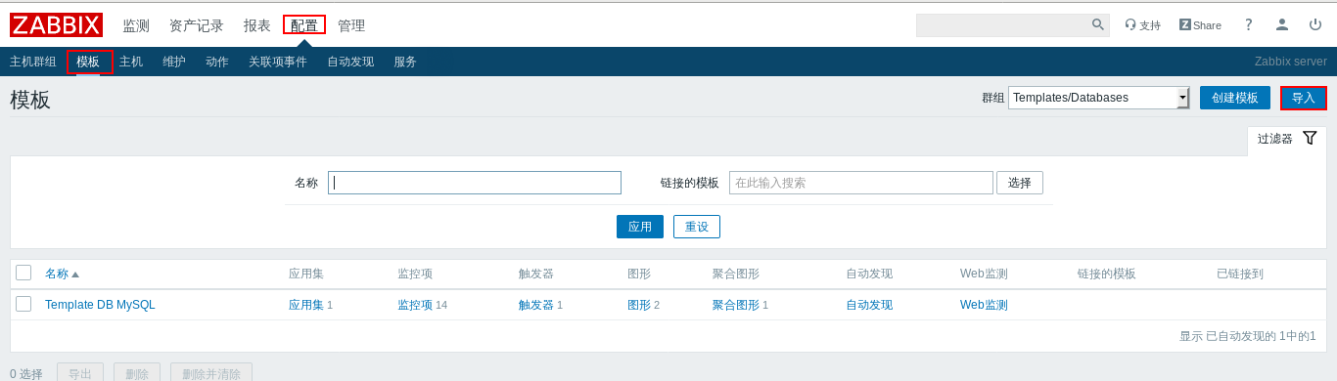Focus the 链接的模板 search input
Viewport: 1337px width, 381px height.
[861, 183]
